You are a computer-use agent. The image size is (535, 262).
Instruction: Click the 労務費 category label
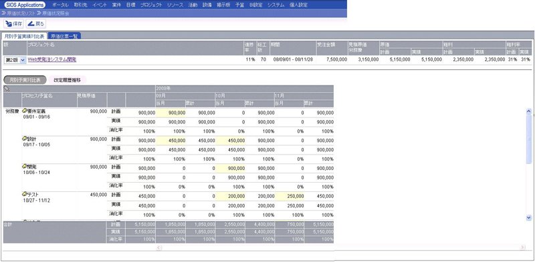pyautogui.click(x=11, y=111)
